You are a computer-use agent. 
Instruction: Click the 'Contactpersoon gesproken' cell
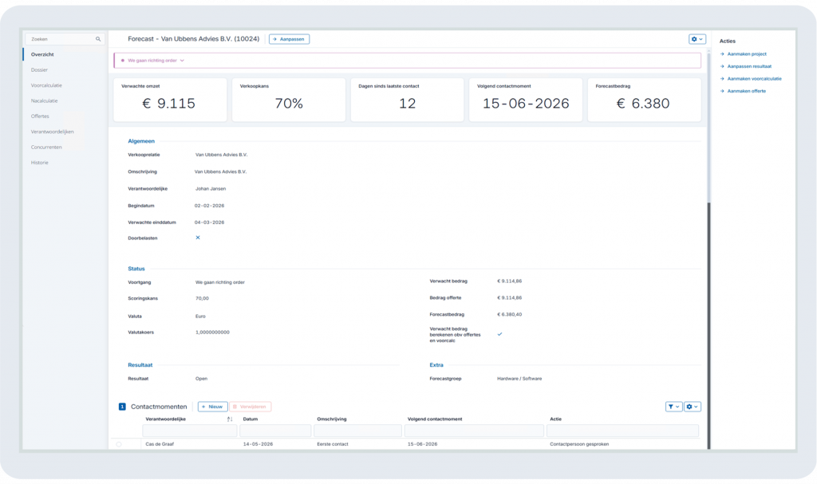579,444
